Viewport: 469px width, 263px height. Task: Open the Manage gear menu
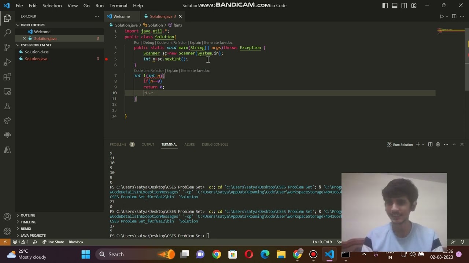[7, 232]
